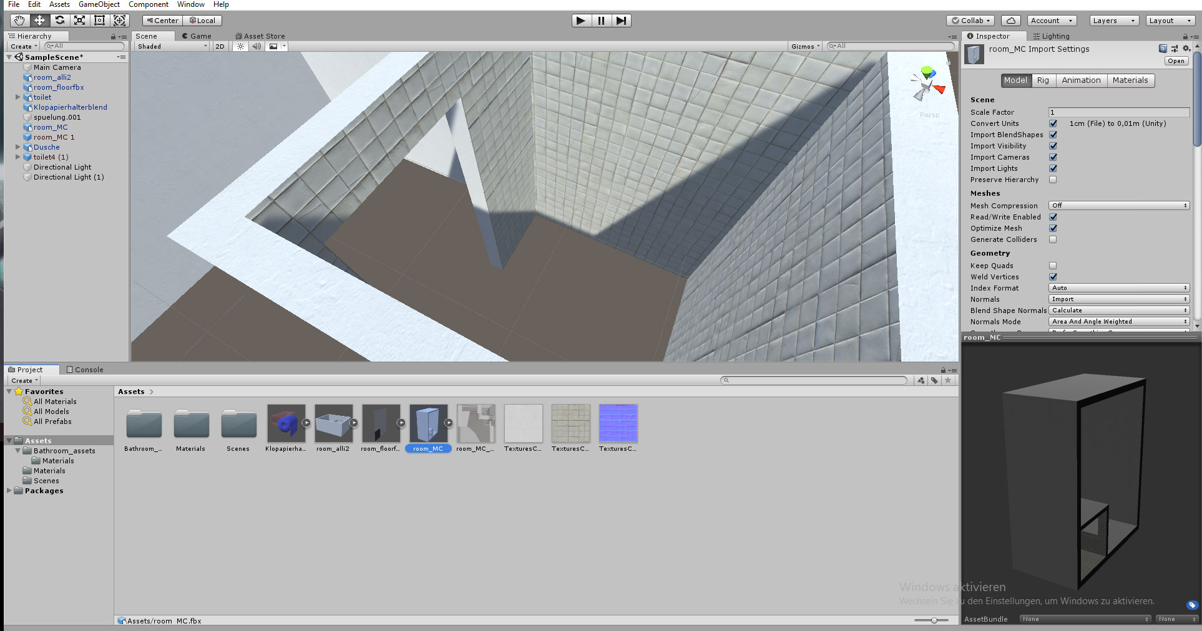
Task: Enable Preserve Hierarchy checkbox
Action: click(x=1053, y=180)
